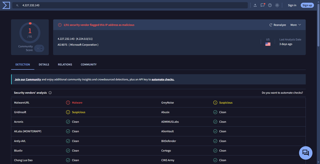Expand the More dropdown menu
The width and height of the screenshot is (320, 164).
[x=295, y=25]
